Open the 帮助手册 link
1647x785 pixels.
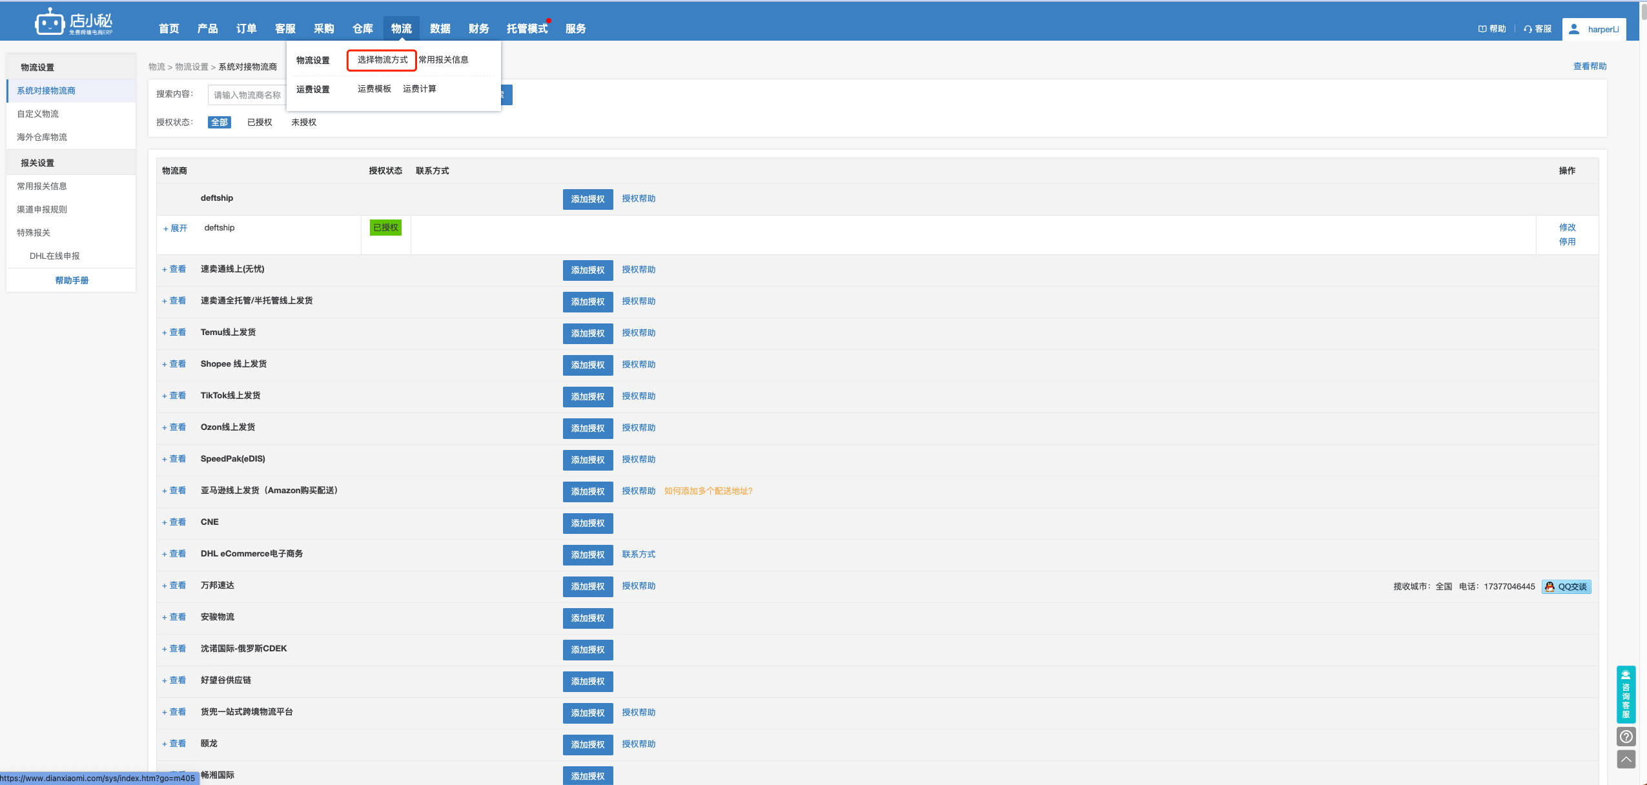tap(72, 281)
